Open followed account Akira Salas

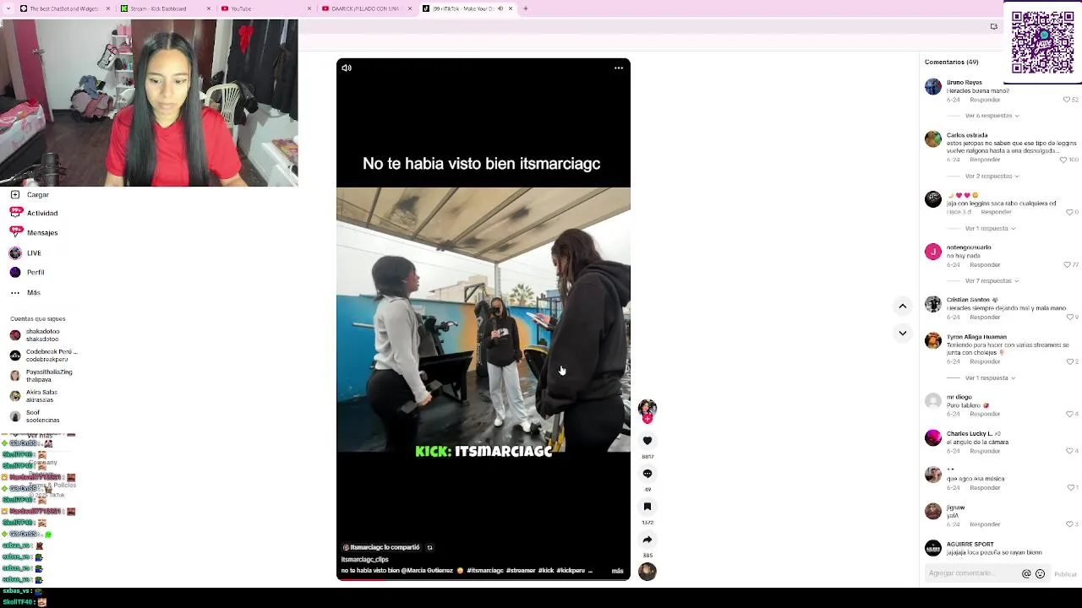pos(34,396)
